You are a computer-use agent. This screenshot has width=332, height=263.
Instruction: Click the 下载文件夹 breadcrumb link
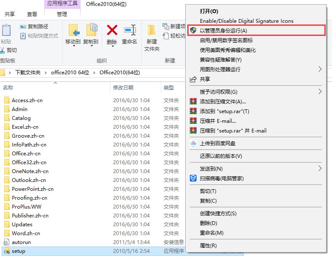pyautogui.click(x=28, y=73)
